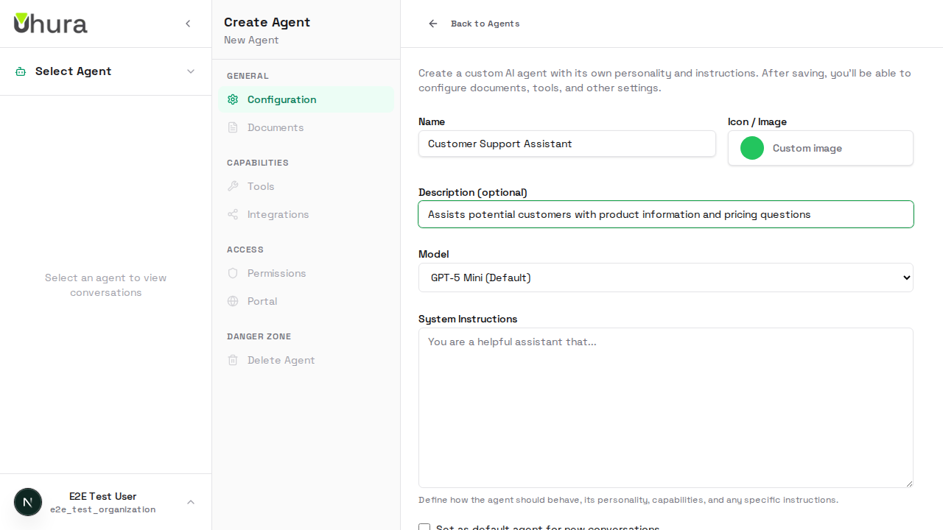Click the back arrow next to Back to Agents
Viewport: 943px width, 530px height.
tap(432, 24)
